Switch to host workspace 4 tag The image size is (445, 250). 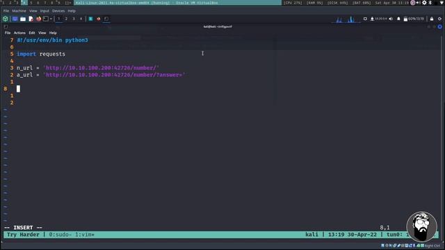point(24,3)
